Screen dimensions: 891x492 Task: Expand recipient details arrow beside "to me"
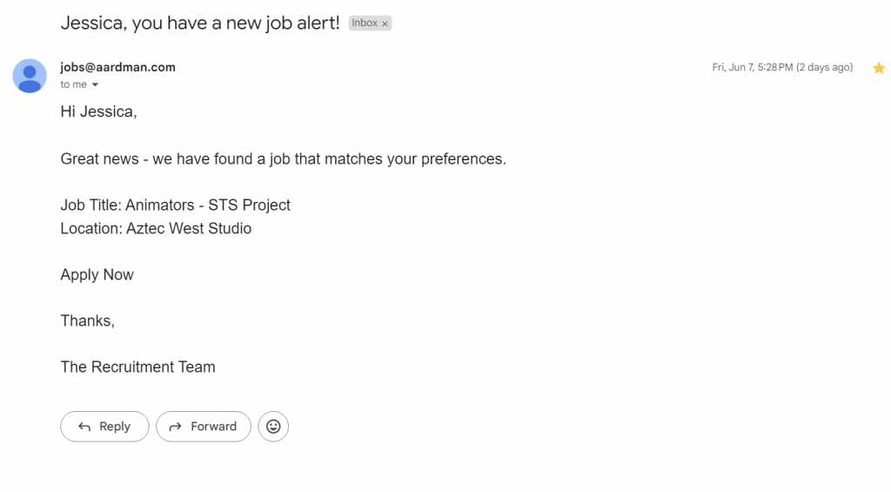tap(95, 84)
